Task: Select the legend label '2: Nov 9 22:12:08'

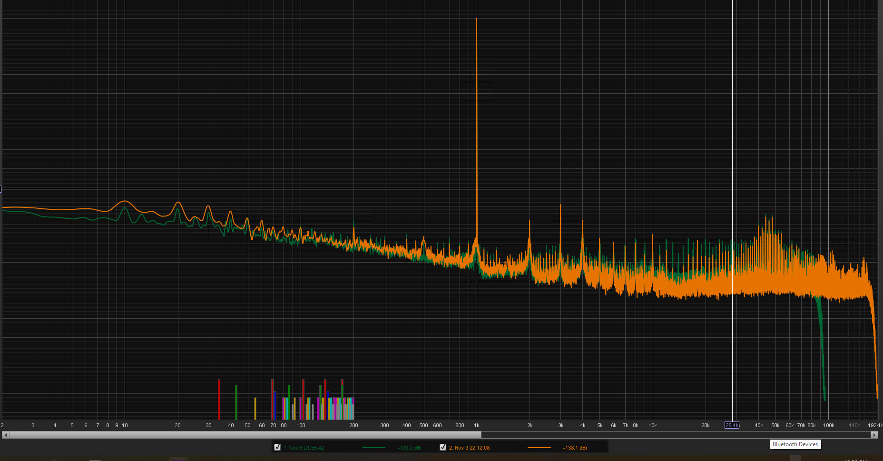Action: click(x=469, y=448)
